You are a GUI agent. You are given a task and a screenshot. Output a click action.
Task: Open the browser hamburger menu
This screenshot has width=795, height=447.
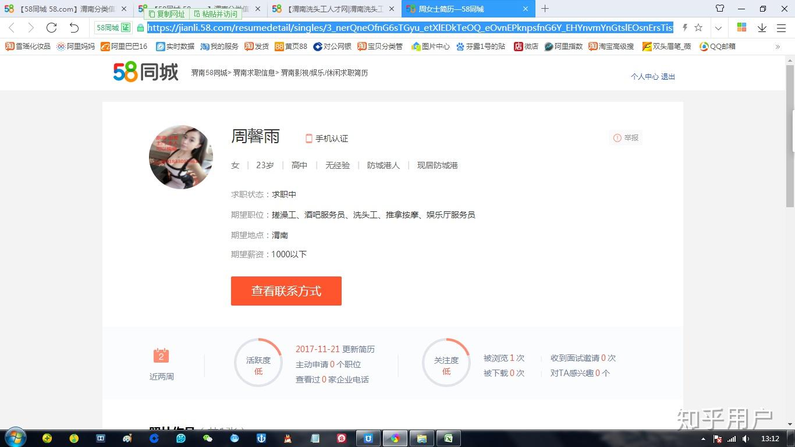click(x=781, y=27)
